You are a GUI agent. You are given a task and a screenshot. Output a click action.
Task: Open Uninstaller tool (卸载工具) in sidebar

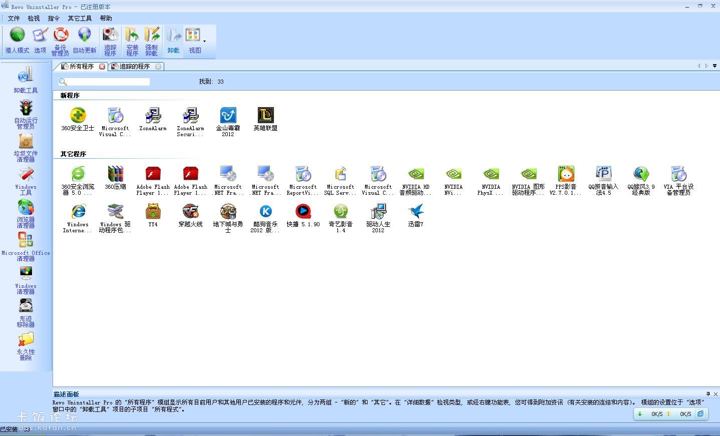tap(26, 80)
